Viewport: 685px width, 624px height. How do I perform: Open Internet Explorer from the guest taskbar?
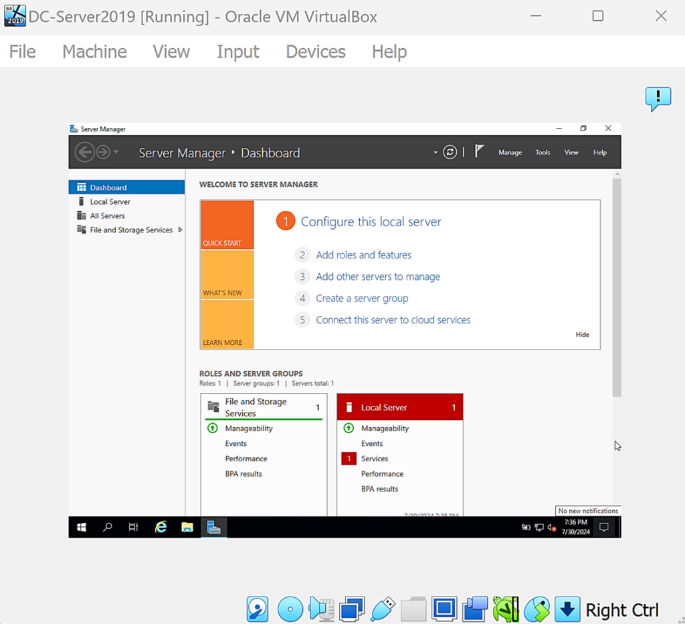point(161,528)
